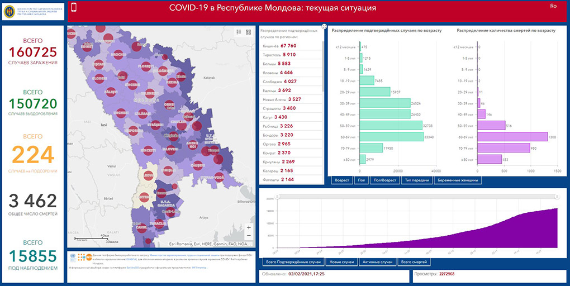570x286 pixels.
Task: Click the mobile phone icon in header
Action: click(x=73, y=7)
